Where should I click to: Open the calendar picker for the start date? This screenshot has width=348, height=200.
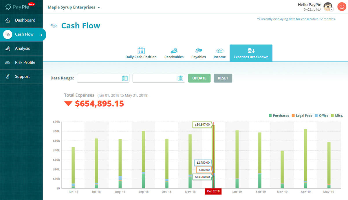125,78
